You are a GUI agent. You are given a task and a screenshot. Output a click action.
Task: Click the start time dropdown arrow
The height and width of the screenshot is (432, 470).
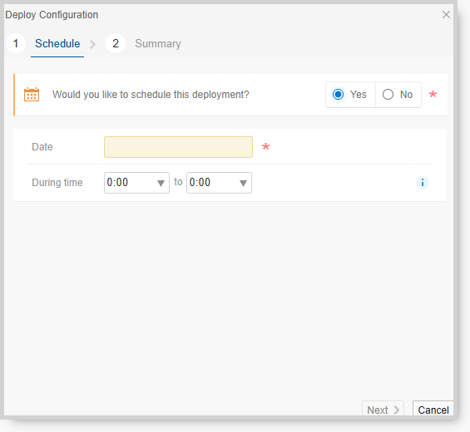pyautogui.click(x=161, y=183)
